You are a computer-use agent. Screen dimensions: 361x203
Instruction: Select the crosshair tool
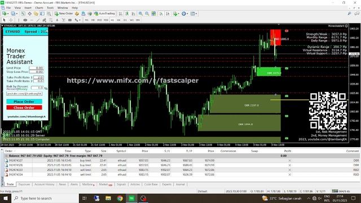tap(11, 20)
